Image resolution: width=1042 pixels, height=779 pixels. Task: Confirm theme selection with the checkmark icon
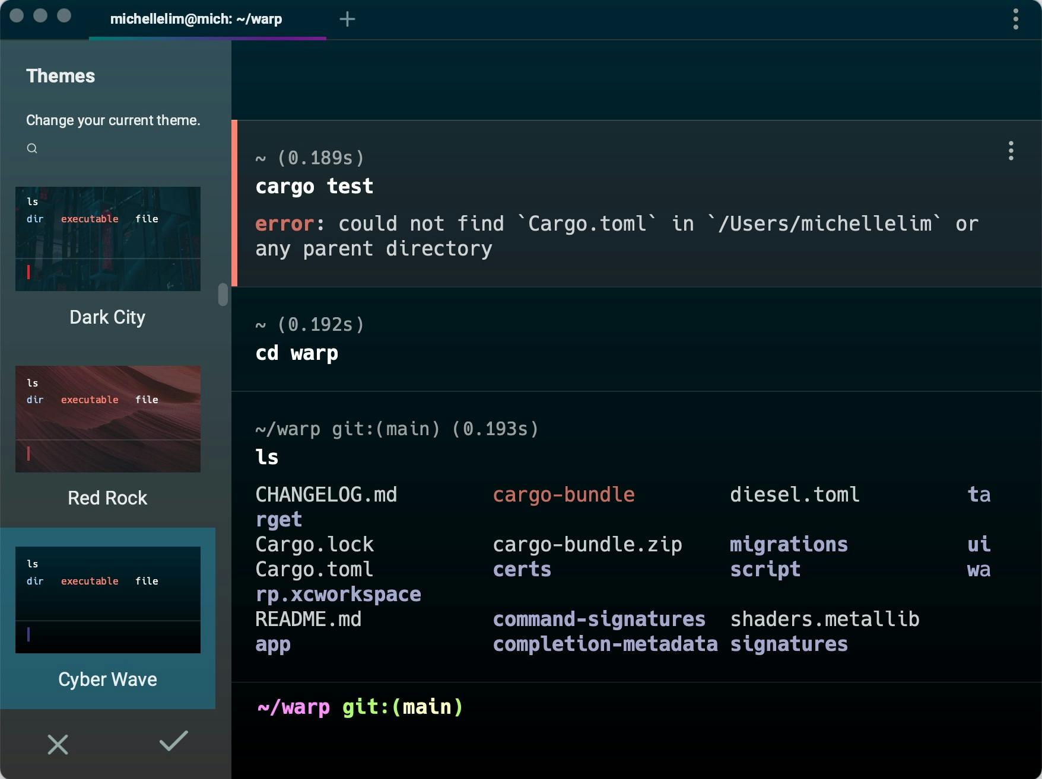pos(173,741)
